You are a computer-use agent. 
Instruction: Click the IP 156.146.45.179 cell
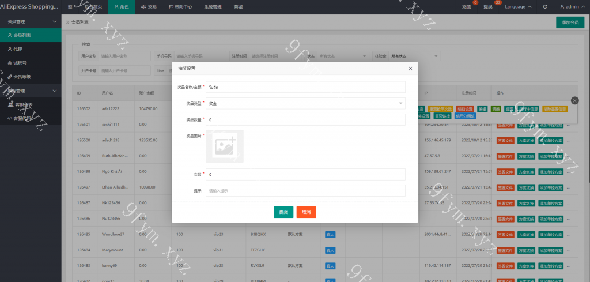point(438,140)
